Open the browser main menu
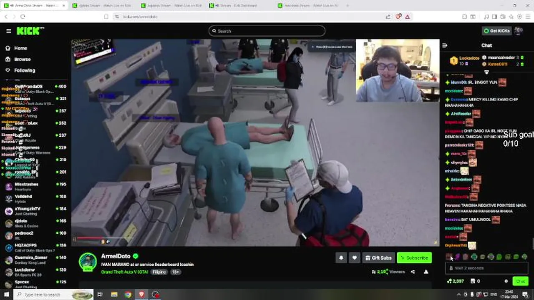Screen dimensions: 534x300 tap(527, 16)
